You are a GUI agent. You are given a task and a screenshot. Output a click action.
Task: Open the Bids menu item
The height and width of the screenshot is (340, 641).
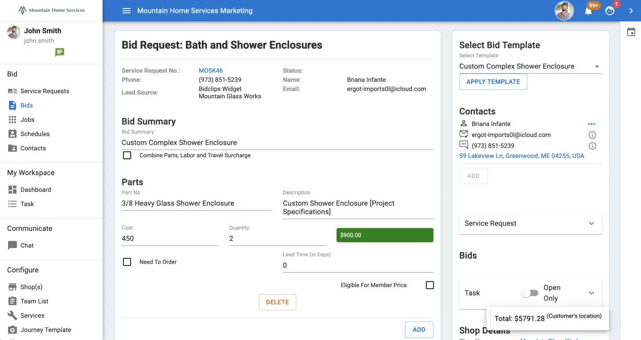(x=27, y=105)
